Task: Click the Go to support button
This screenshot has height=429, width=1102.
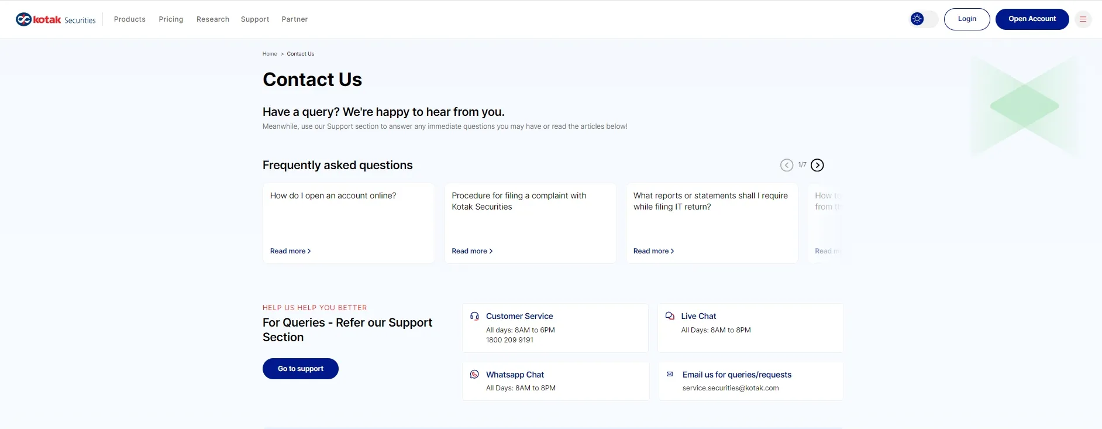Action: [x=301, y=369]
